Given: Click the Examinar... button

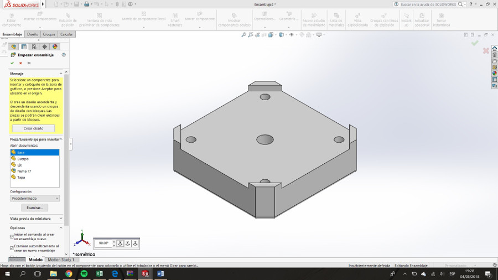Looking at the screenshot, I should (x=35, y=208).
